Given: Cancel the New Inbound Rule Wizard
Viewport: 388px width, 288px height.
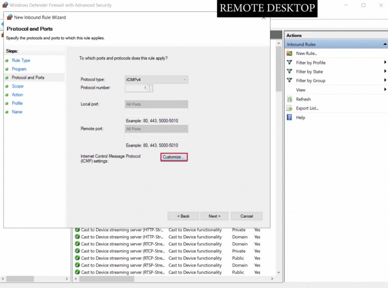Looking at the screenshot, I should pos(247,216).
